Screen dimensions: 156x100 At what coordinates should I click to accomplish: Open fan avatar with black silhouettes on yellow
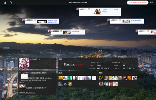[x=101, y=78]
